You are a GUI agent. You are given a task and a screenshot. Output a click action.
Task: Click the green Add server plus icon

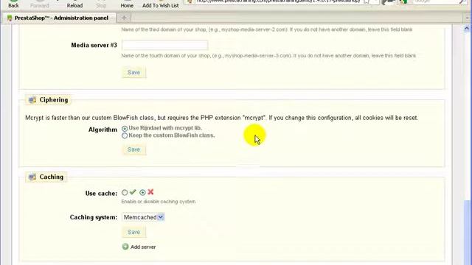125,247
